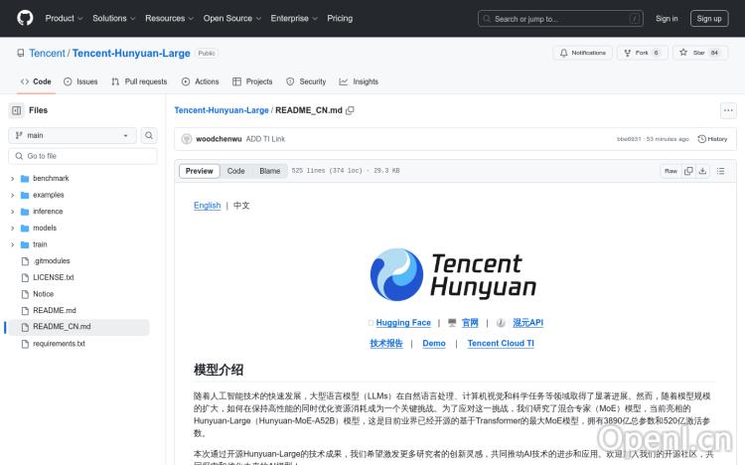Image resolution: width=745 pixels, height=465 pixels.
Task: Open the 官网 link
Action: (470, 322)
